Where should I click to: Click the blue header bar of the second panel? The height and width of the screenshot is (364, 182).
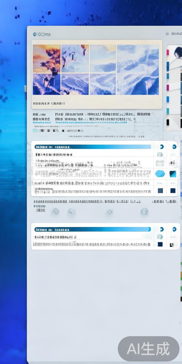[93, 230]
